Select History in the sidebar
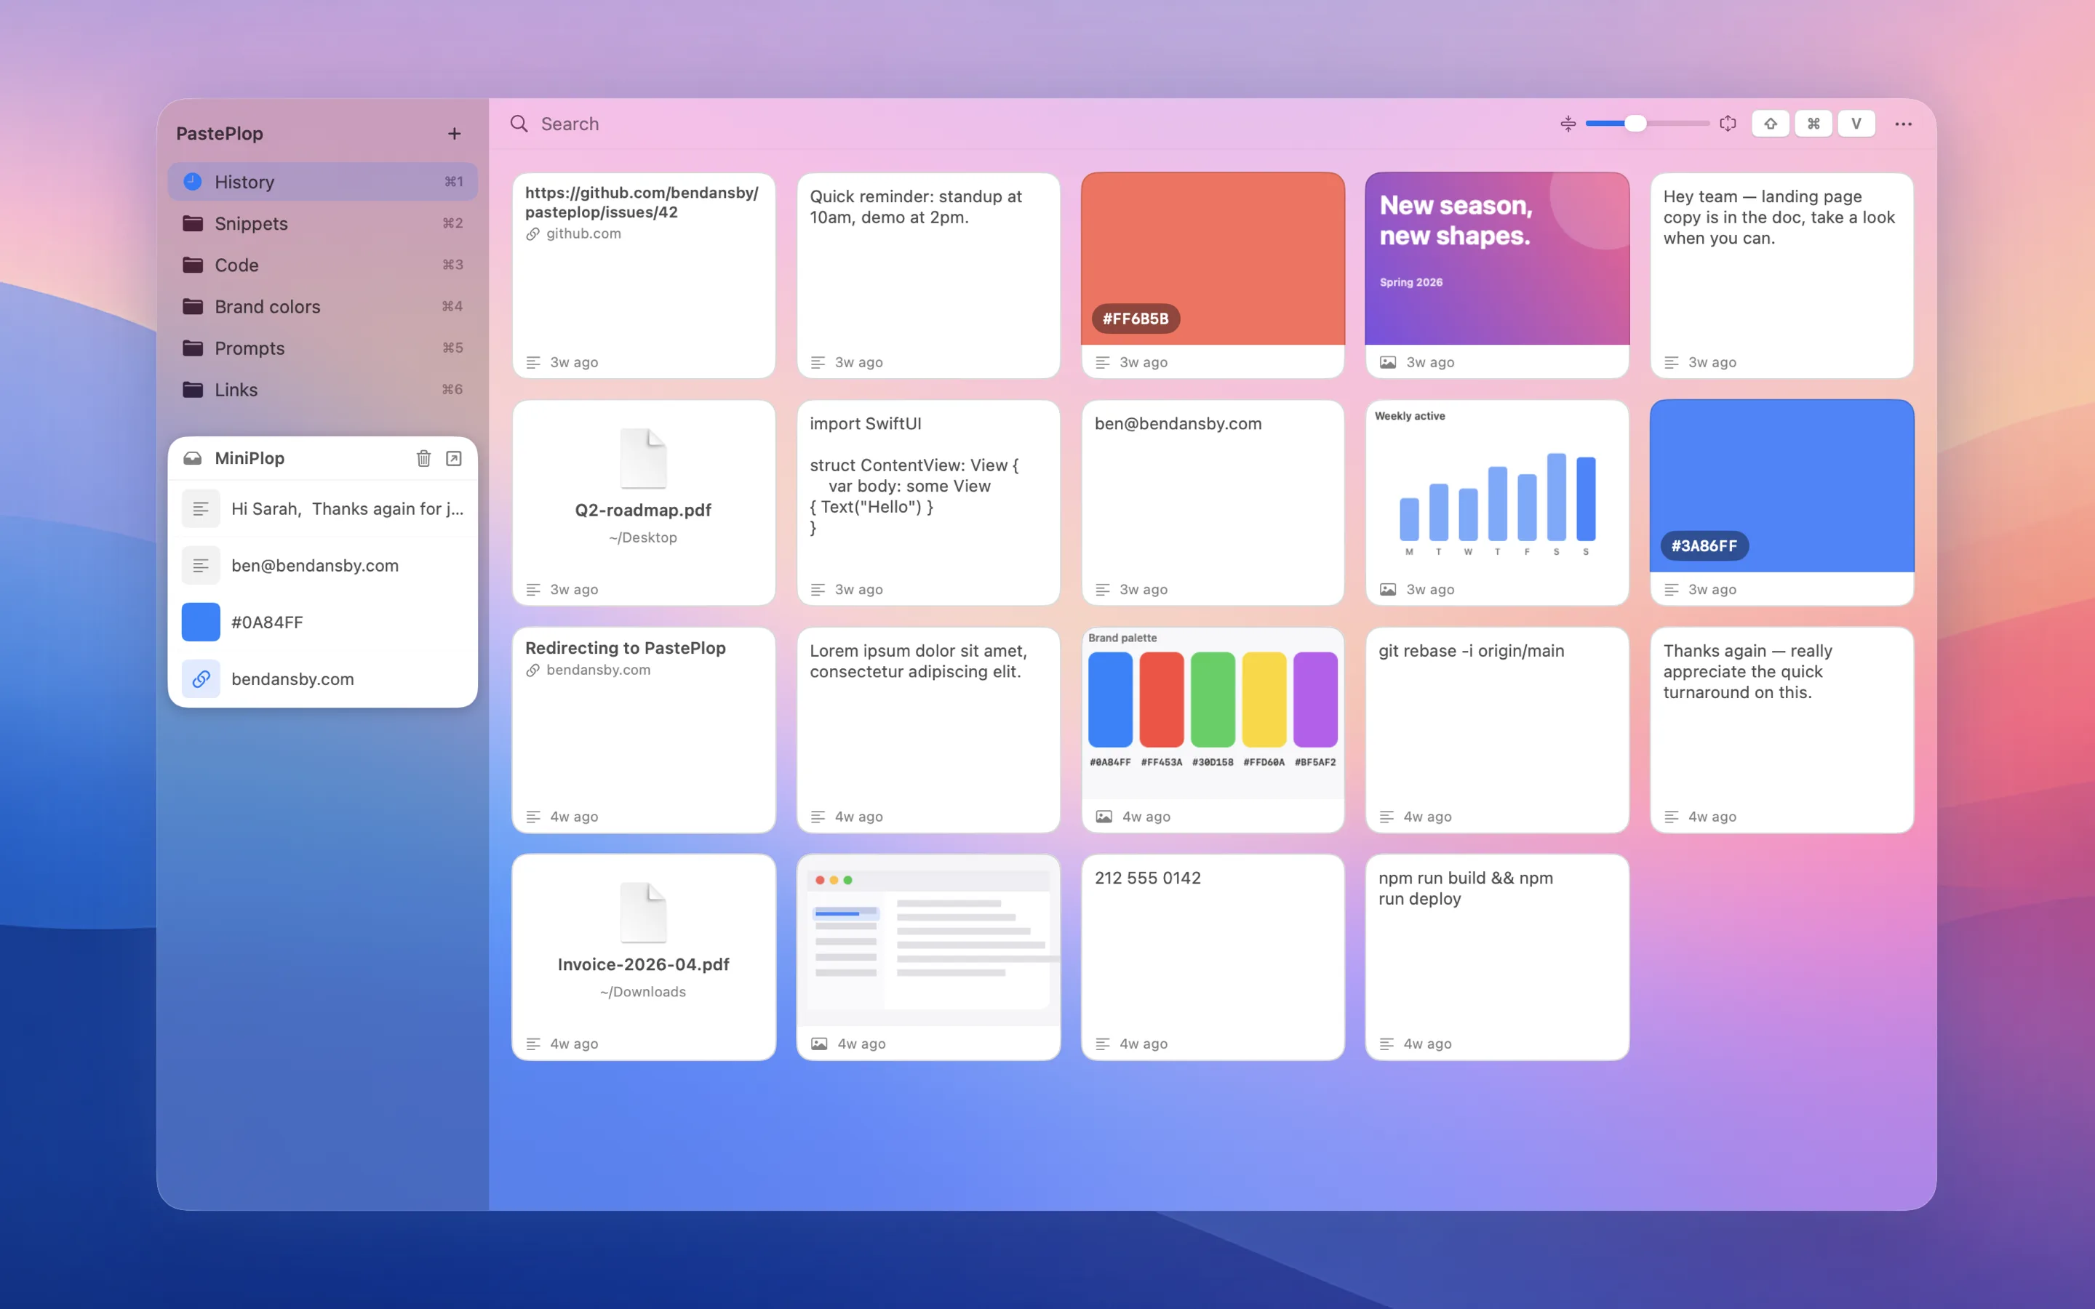The image size is (2095, 1309). 323,182
